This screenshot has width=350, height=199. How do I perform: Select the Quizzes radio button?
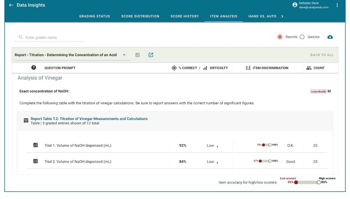(x=302, y=37)
